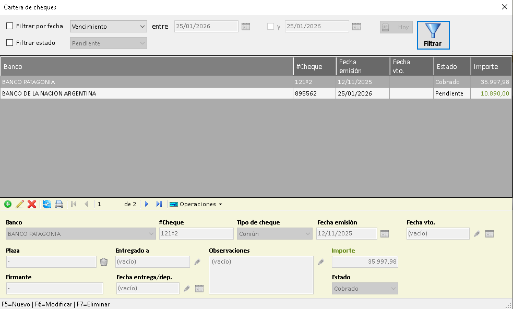Select the BANCO DE LA NACION ARGENTINA row

tap(146, 93)
